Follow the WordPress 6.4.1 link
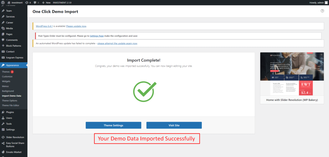329x157 pixels. [x=44, y=26]
